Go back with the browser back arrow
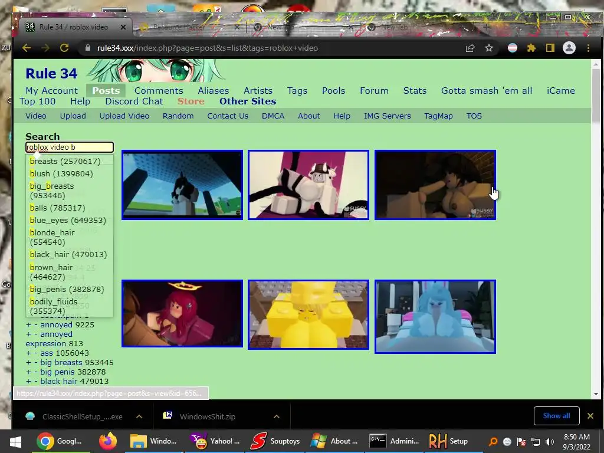604x453 pixels. point(26,48)
